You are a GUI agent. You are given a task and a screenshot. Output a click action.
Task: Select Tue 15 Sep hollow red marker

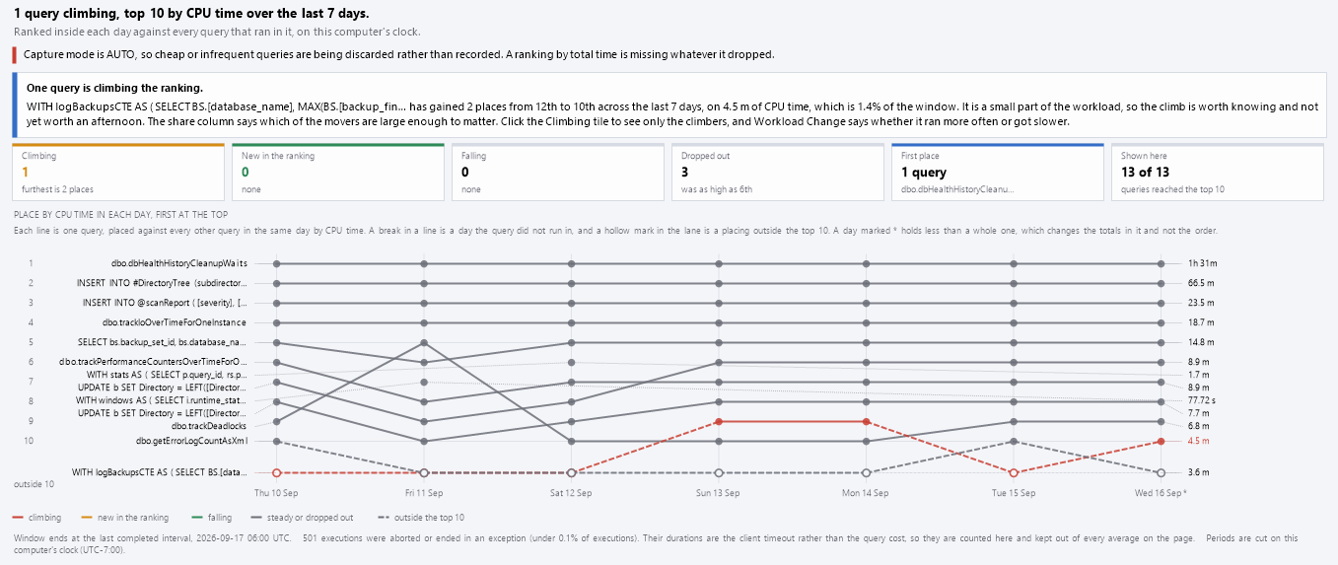pos(1015,473)
